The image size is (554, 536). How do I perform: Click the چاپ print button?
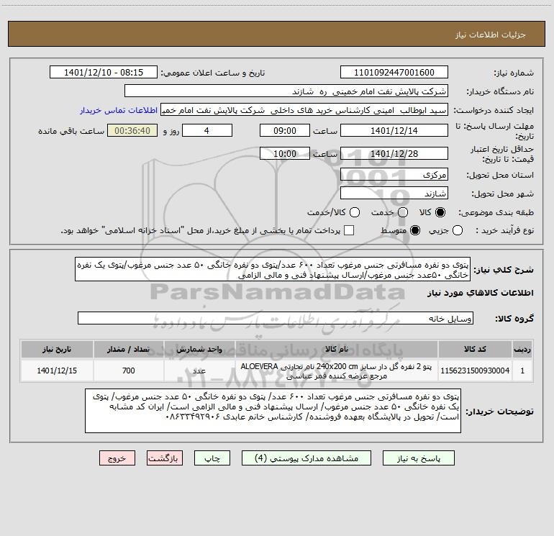point(212,458)
